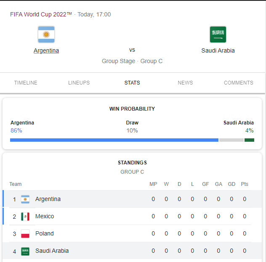
Task: Click Saudi Arabia flag in standings table
Action: [25, 251]
